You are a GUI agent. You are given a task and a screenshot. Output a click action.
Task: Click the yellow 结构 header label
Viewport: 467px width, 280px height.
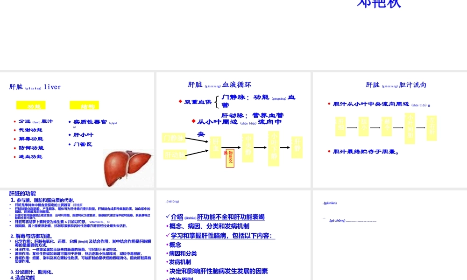click(x=84, y=105)
